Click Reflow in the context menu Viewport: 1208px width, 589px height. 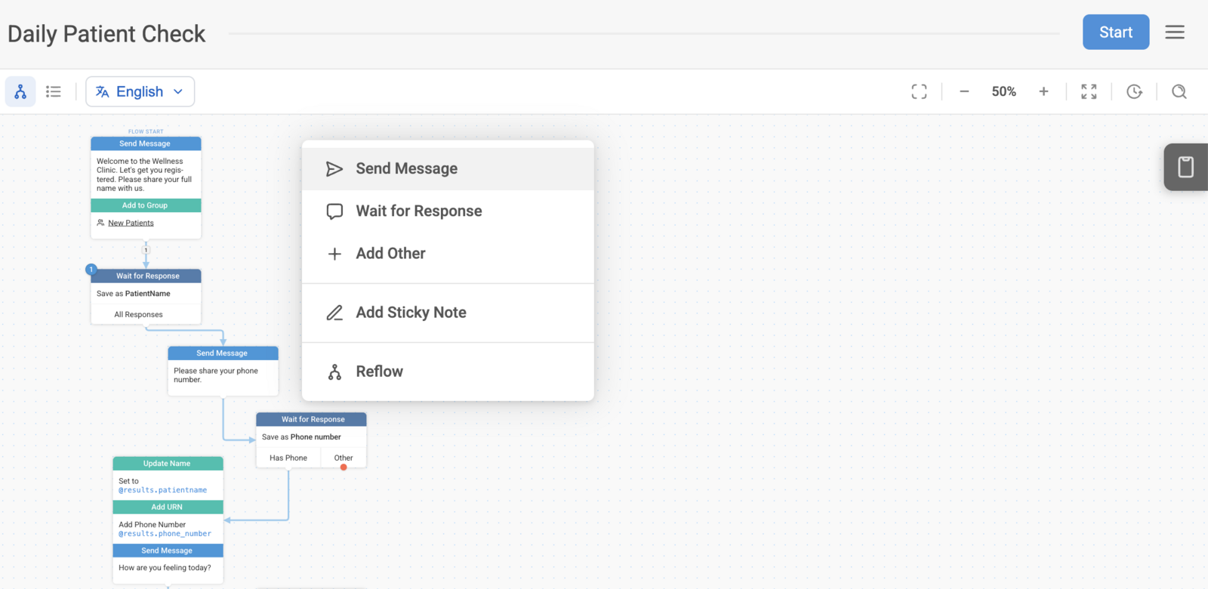[448, 371]
